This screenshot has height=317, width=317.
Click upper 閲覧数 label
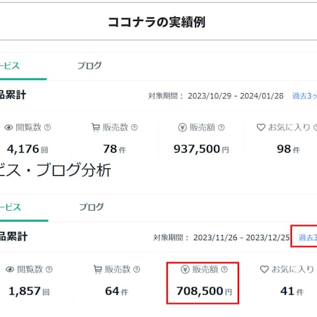click(28, 127)
